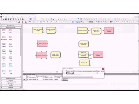
Task: Open the Run menu
Action: pyautogui.click(x=26, y=17)
